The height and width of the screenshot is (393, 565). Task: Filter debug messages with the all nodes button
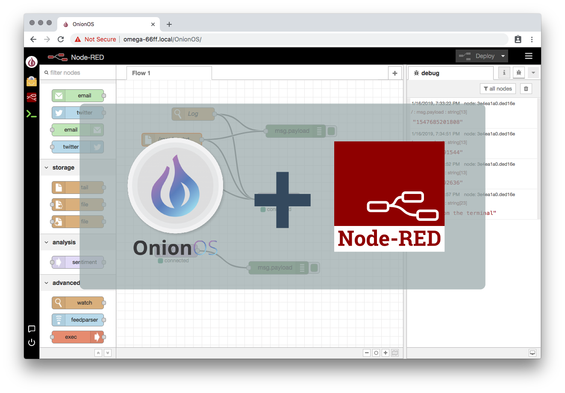(497, 88)
